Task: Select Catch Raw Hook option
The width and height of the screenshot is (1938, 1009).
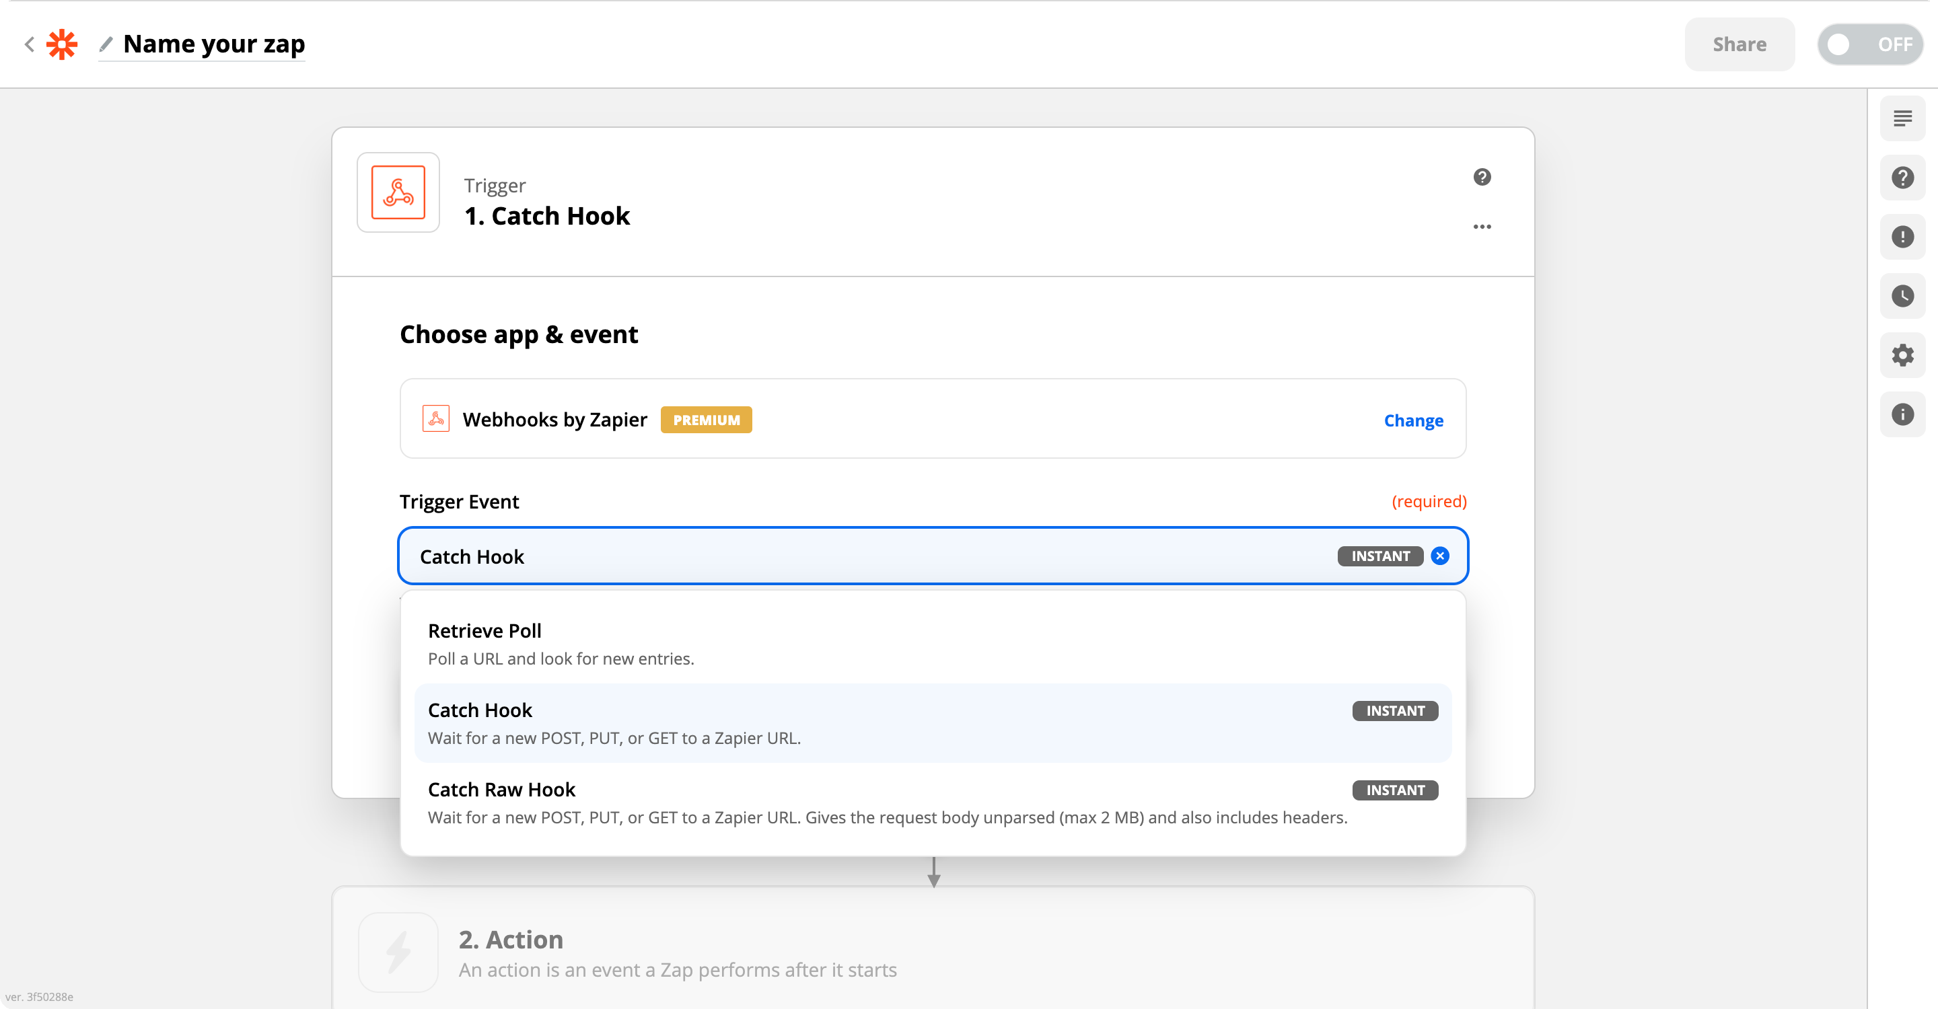Action: click(x=932, y=802)
